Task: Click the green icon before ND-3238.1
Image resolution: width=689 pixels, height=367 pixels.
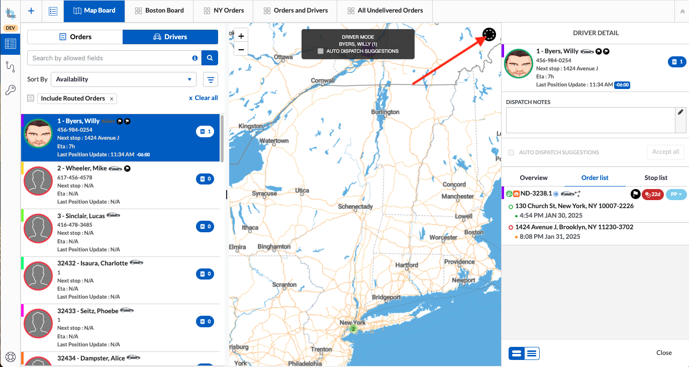Action: 509,194
